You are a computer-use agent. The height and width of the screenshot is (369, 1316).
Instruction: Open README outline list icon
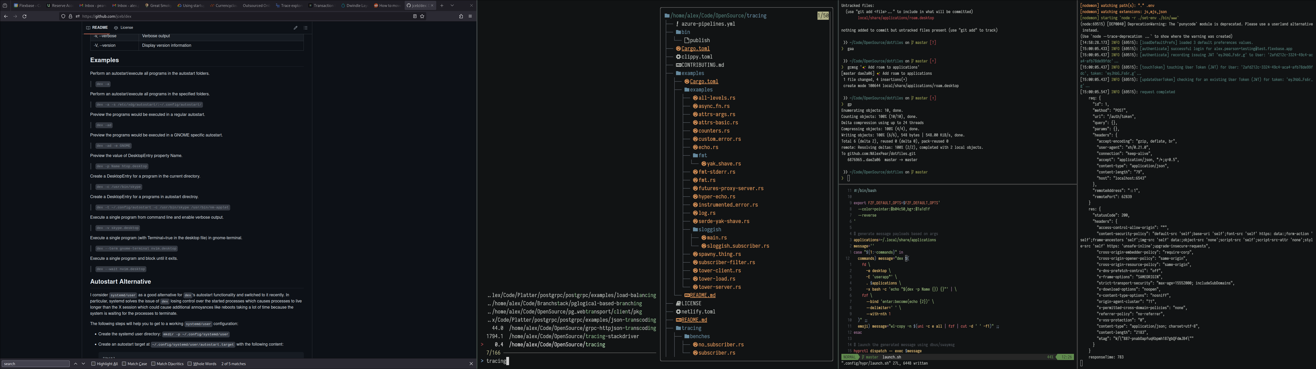306,27
